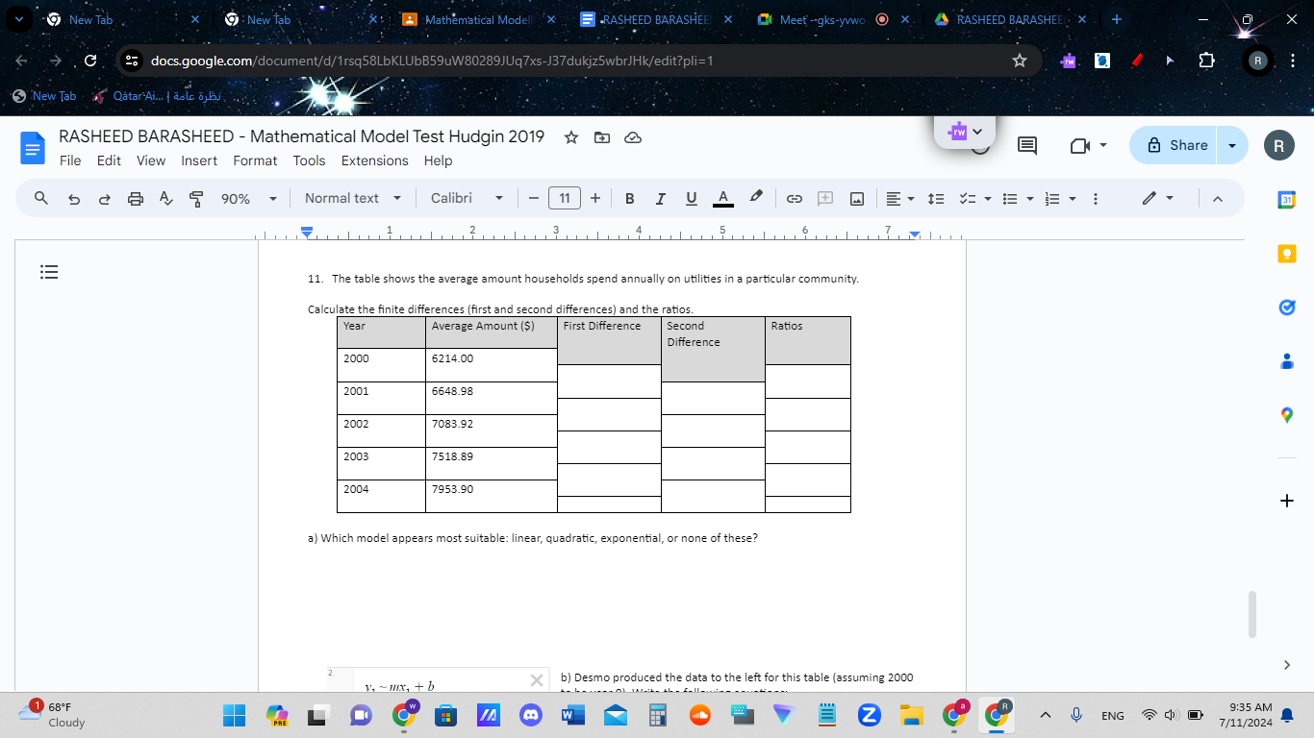Increase the font size
Viewport: 1314px width, 738px height.
pos(595,198)
